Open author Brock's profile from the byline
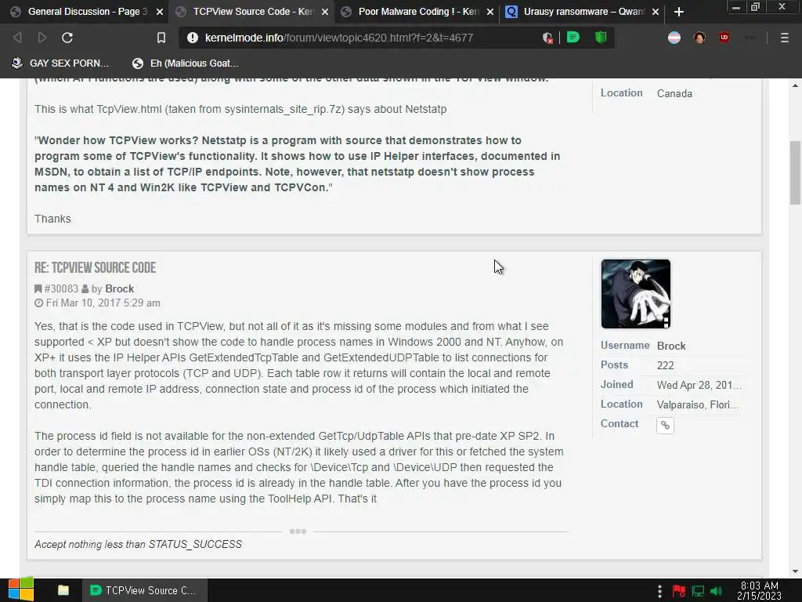The width and height of the screenshot is (802, 602). pos(119,288)
